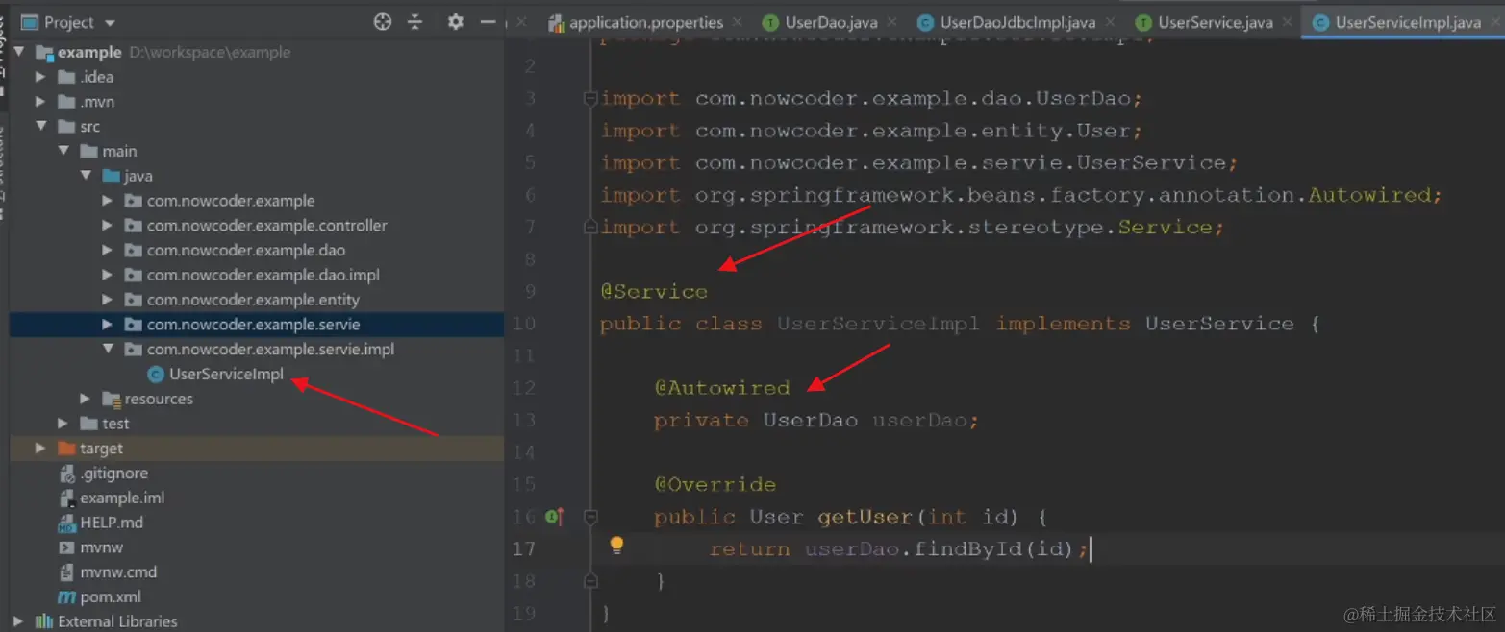The width and height of the screenshot is (1505, 632).
Task: Click the resources folder icon
Action: click(x=111, y=399)
